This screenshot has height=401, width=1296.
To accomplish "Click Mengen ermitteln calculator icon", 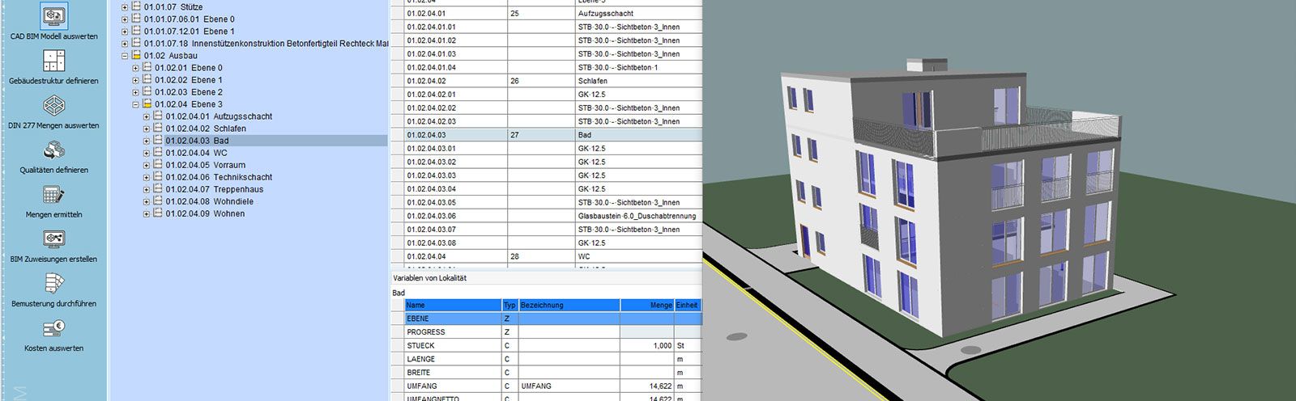I will [53, 195].
